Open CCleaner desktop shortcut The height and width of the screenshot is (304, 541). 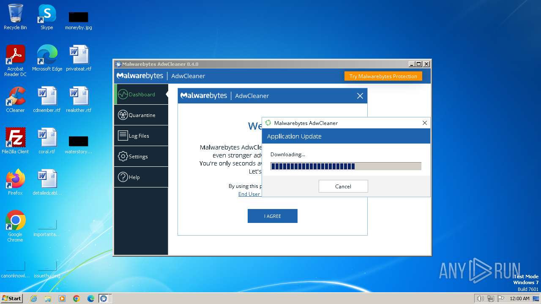(15, 100)
